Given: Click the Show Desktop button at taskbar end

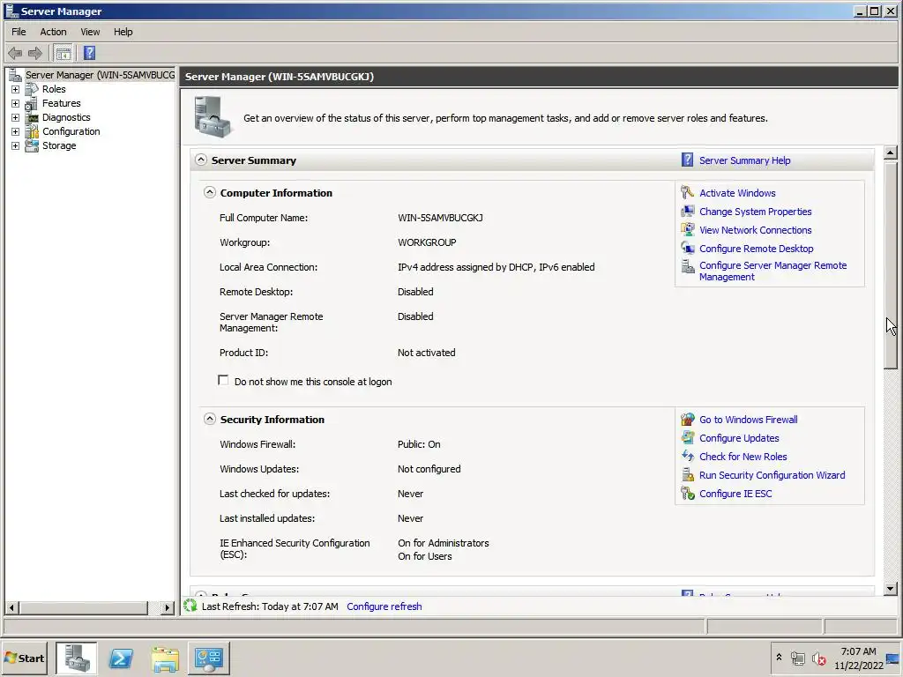Looking at the screenshot, I should tap(893, 658).
